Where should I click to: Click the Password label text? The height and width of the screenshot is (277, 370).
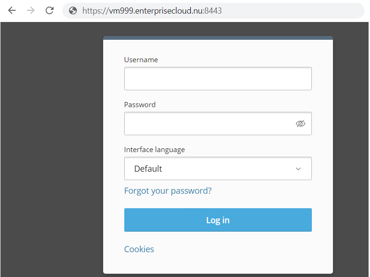coord(140,105)
